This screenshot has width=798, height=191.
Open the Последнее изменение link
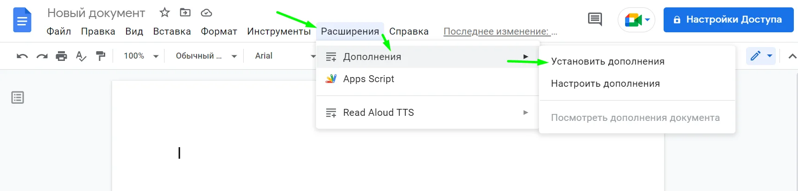tap(500, 31)
